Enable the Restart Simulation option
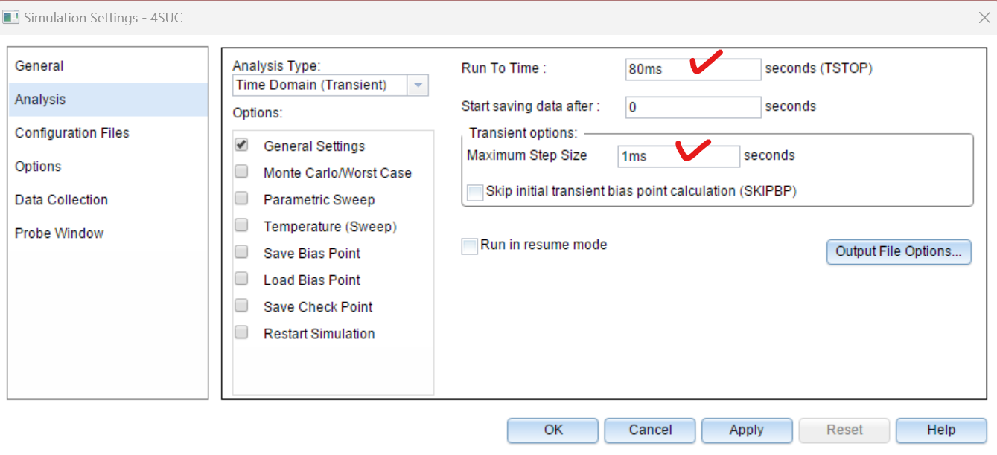 click(241, 333)
